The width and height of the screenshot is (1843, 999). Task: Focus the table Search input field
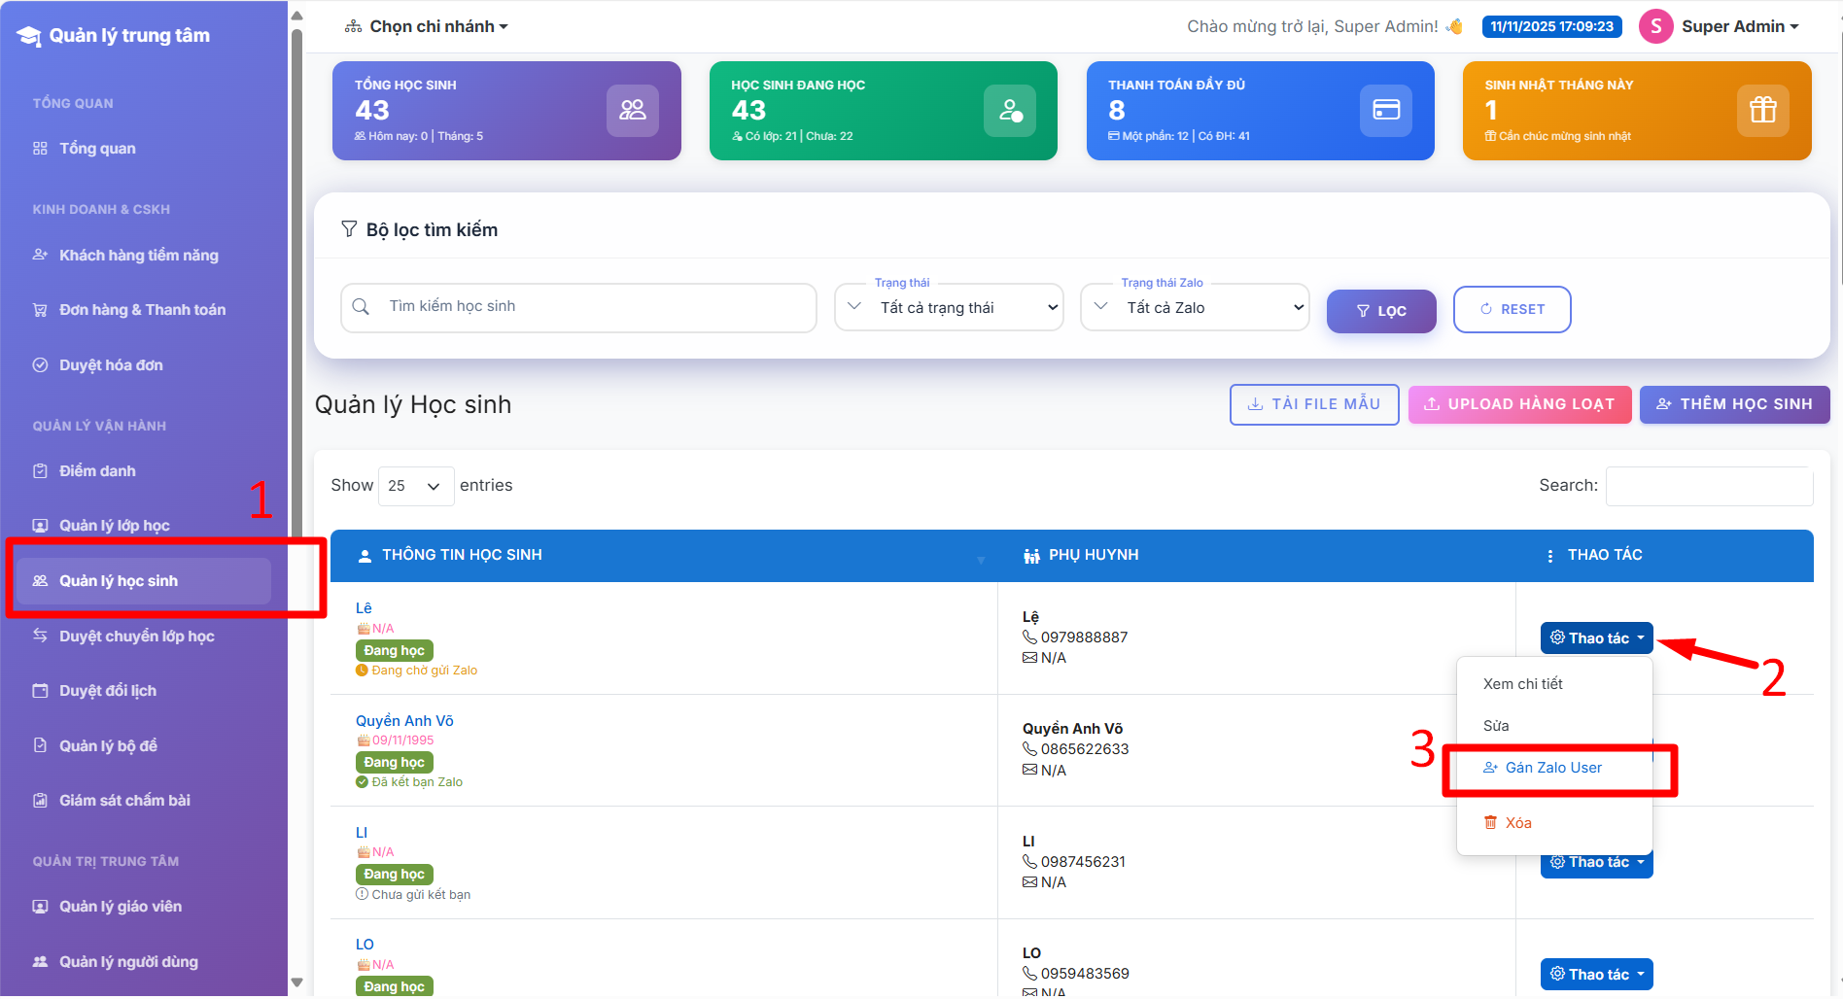coord(1708,486)
